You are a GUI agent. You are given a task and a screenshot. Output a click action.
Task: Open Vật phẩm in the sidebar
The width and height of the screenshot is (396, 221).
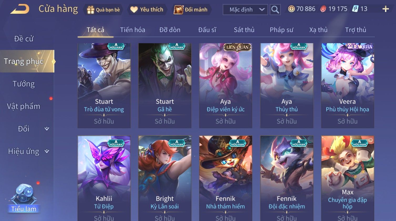tap(24, 106)
